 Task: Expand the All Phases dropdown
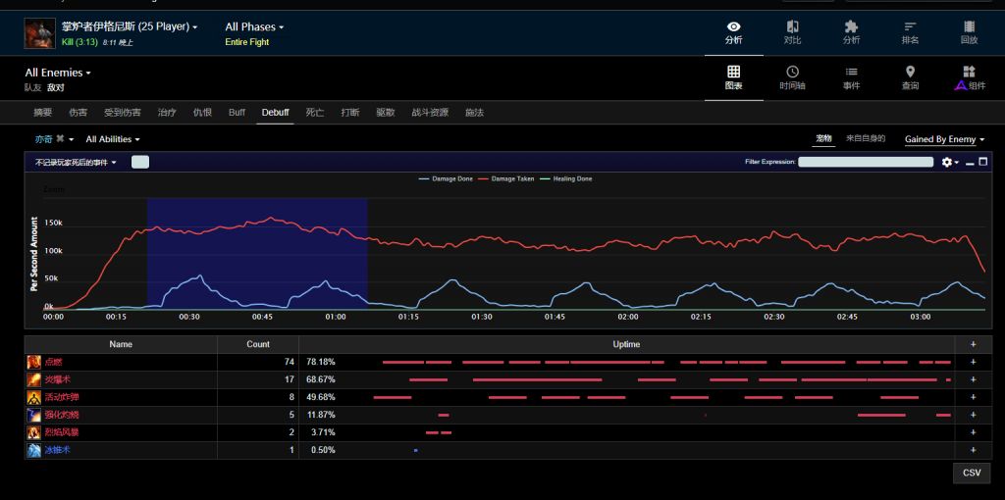click(x=254, y=26)
